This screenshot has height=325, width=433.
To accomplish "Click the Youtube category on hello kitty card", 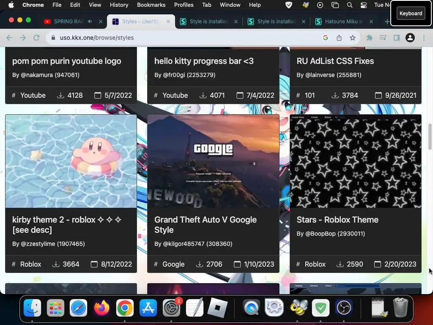I will [x=175, y=95].
